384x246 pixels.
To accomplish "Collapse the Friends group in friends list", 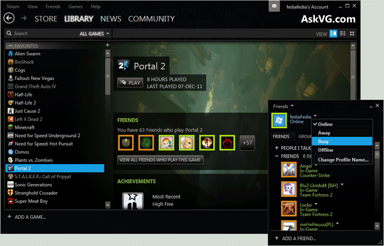I will pyautogui.click(x=276, y=156).
